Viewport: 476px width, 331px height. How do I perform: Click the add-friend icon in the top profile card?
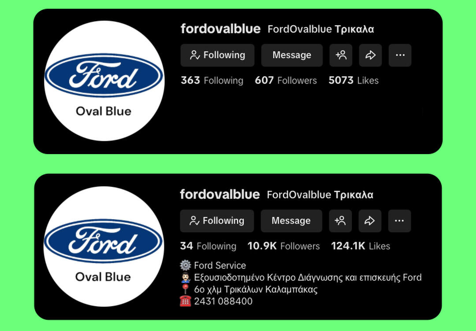[x=341, y=55]
